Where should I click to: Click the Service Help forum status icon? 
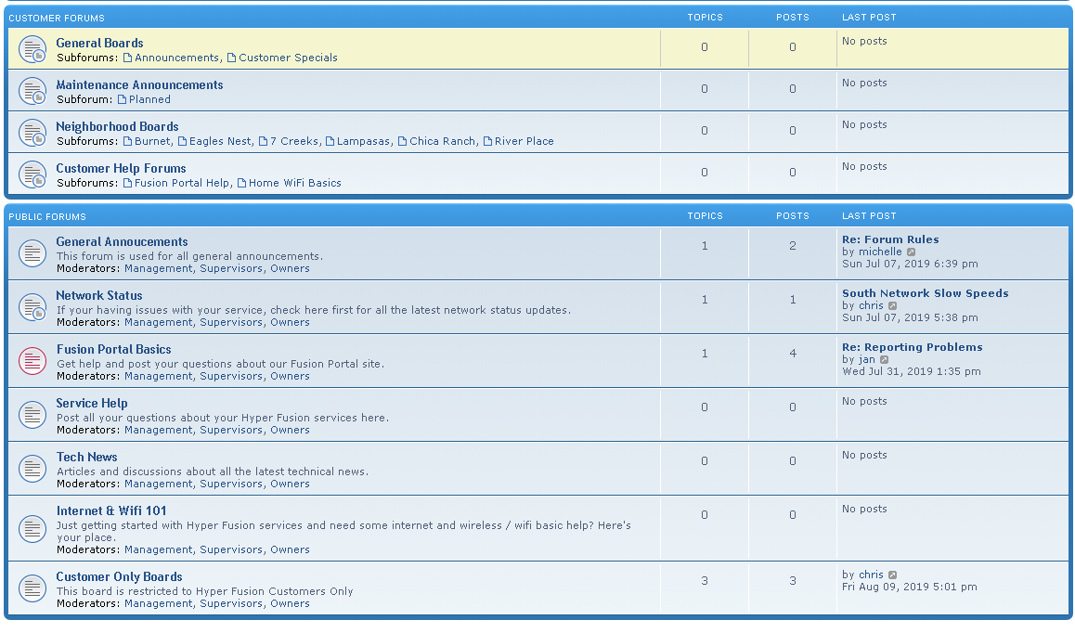32,415
